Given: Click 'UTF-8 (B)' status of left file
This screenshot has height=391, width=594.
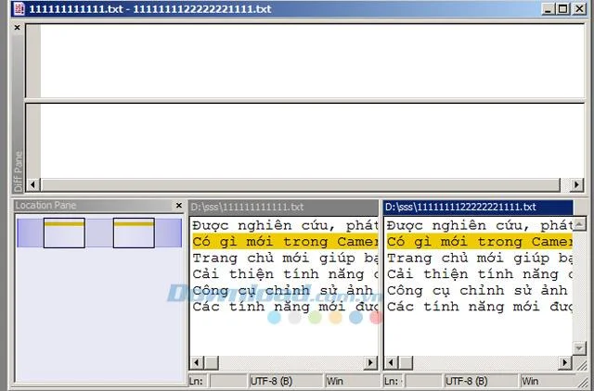Looking at the screenshot, I should (x=286, y=381).
